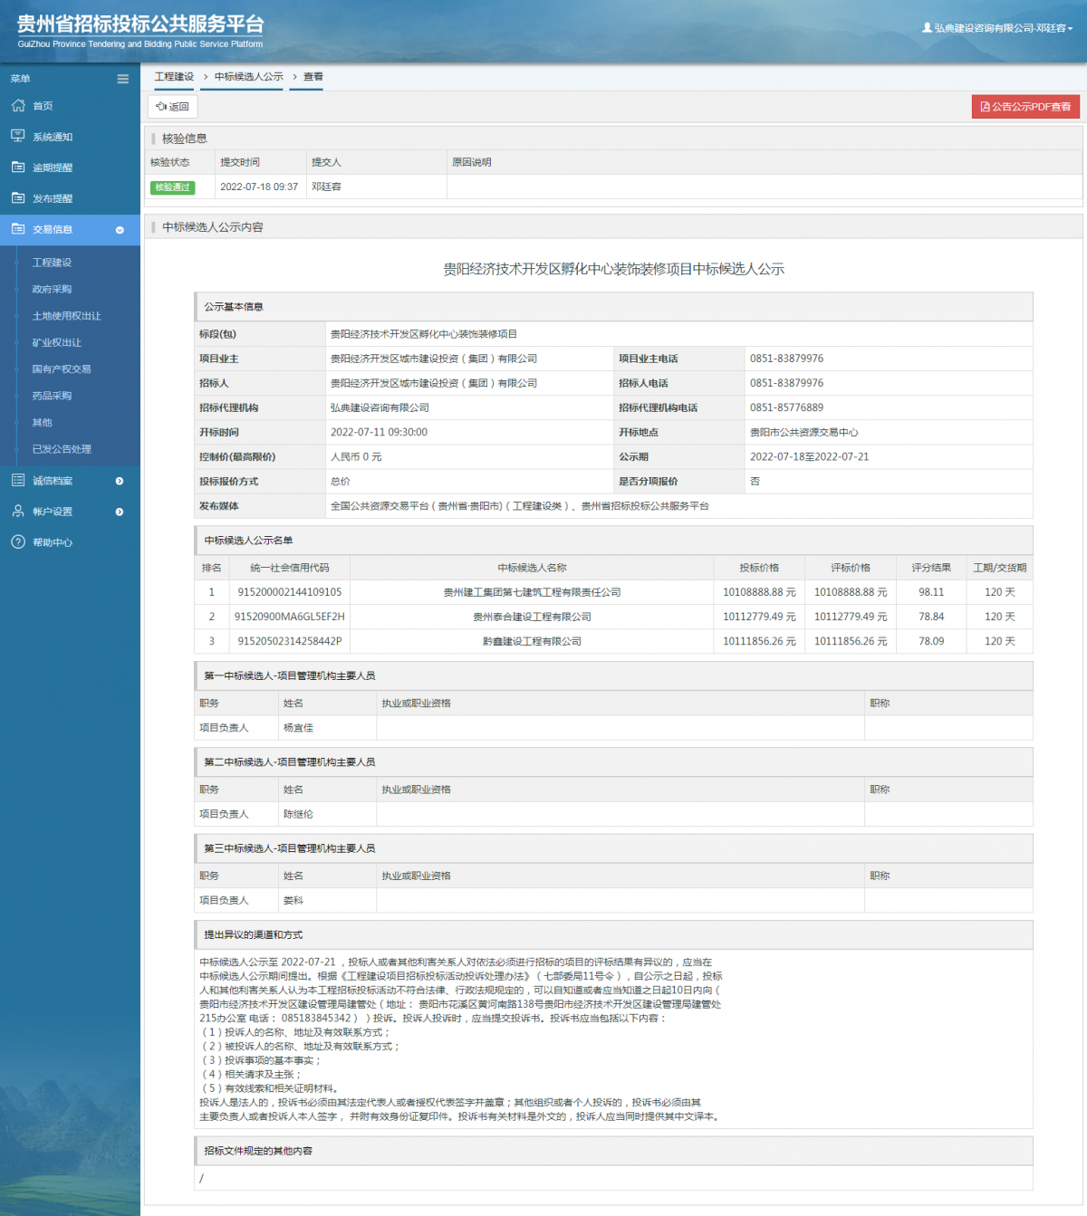The height and width of the screenshot is (1216, 1087).
Task: Click the 诚信档案 list icon
Action: coord(18,480)
